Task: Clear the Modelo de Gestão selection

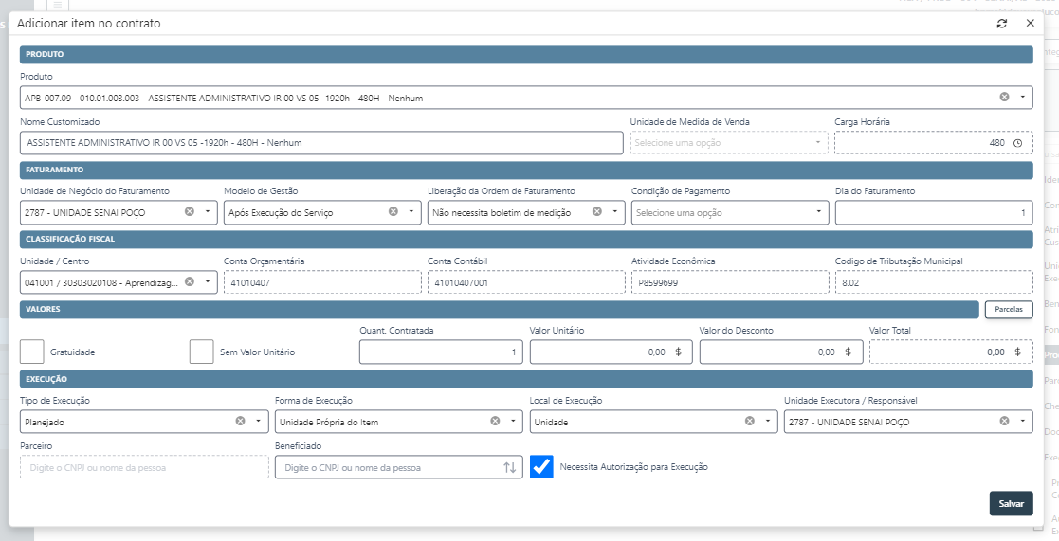Action: [393, 212]
